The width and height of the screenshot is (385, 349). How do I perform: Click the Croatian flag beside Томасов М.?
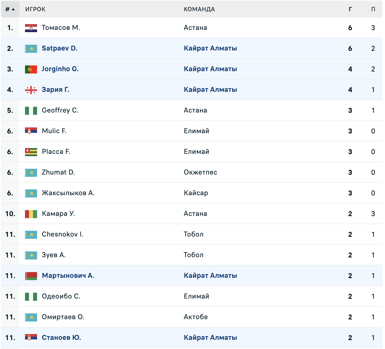(31, 28)
